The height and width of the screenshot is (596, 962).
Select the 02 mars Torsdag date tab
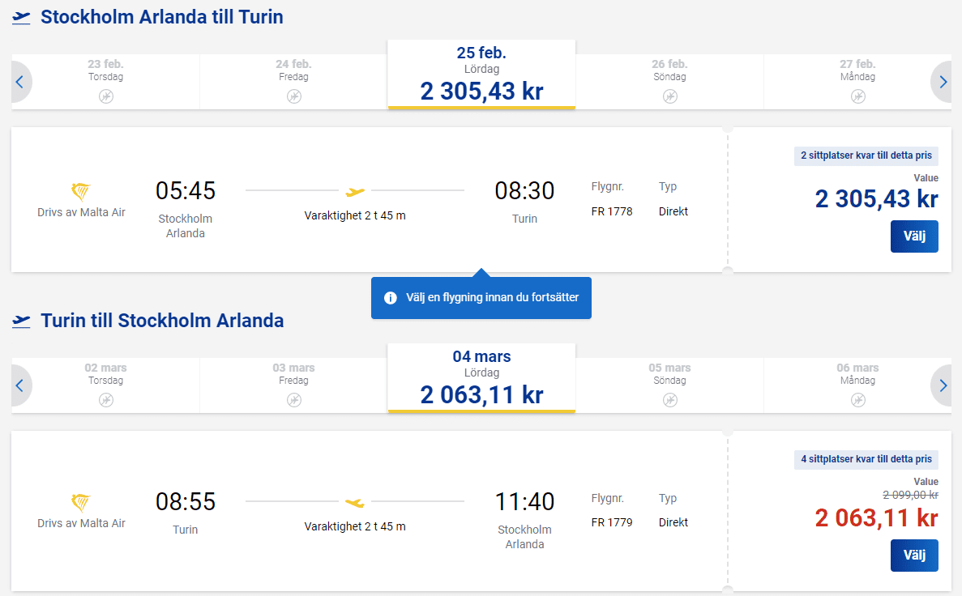(106, 385)
